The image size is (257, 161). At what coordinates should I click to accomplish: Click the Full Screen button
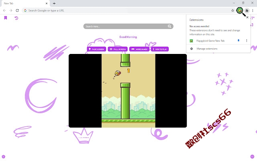pyautogui.click(x=118, y=49)
